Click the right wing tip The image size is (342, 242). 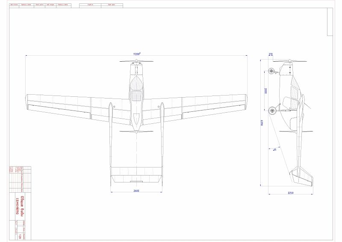[245, 100]
